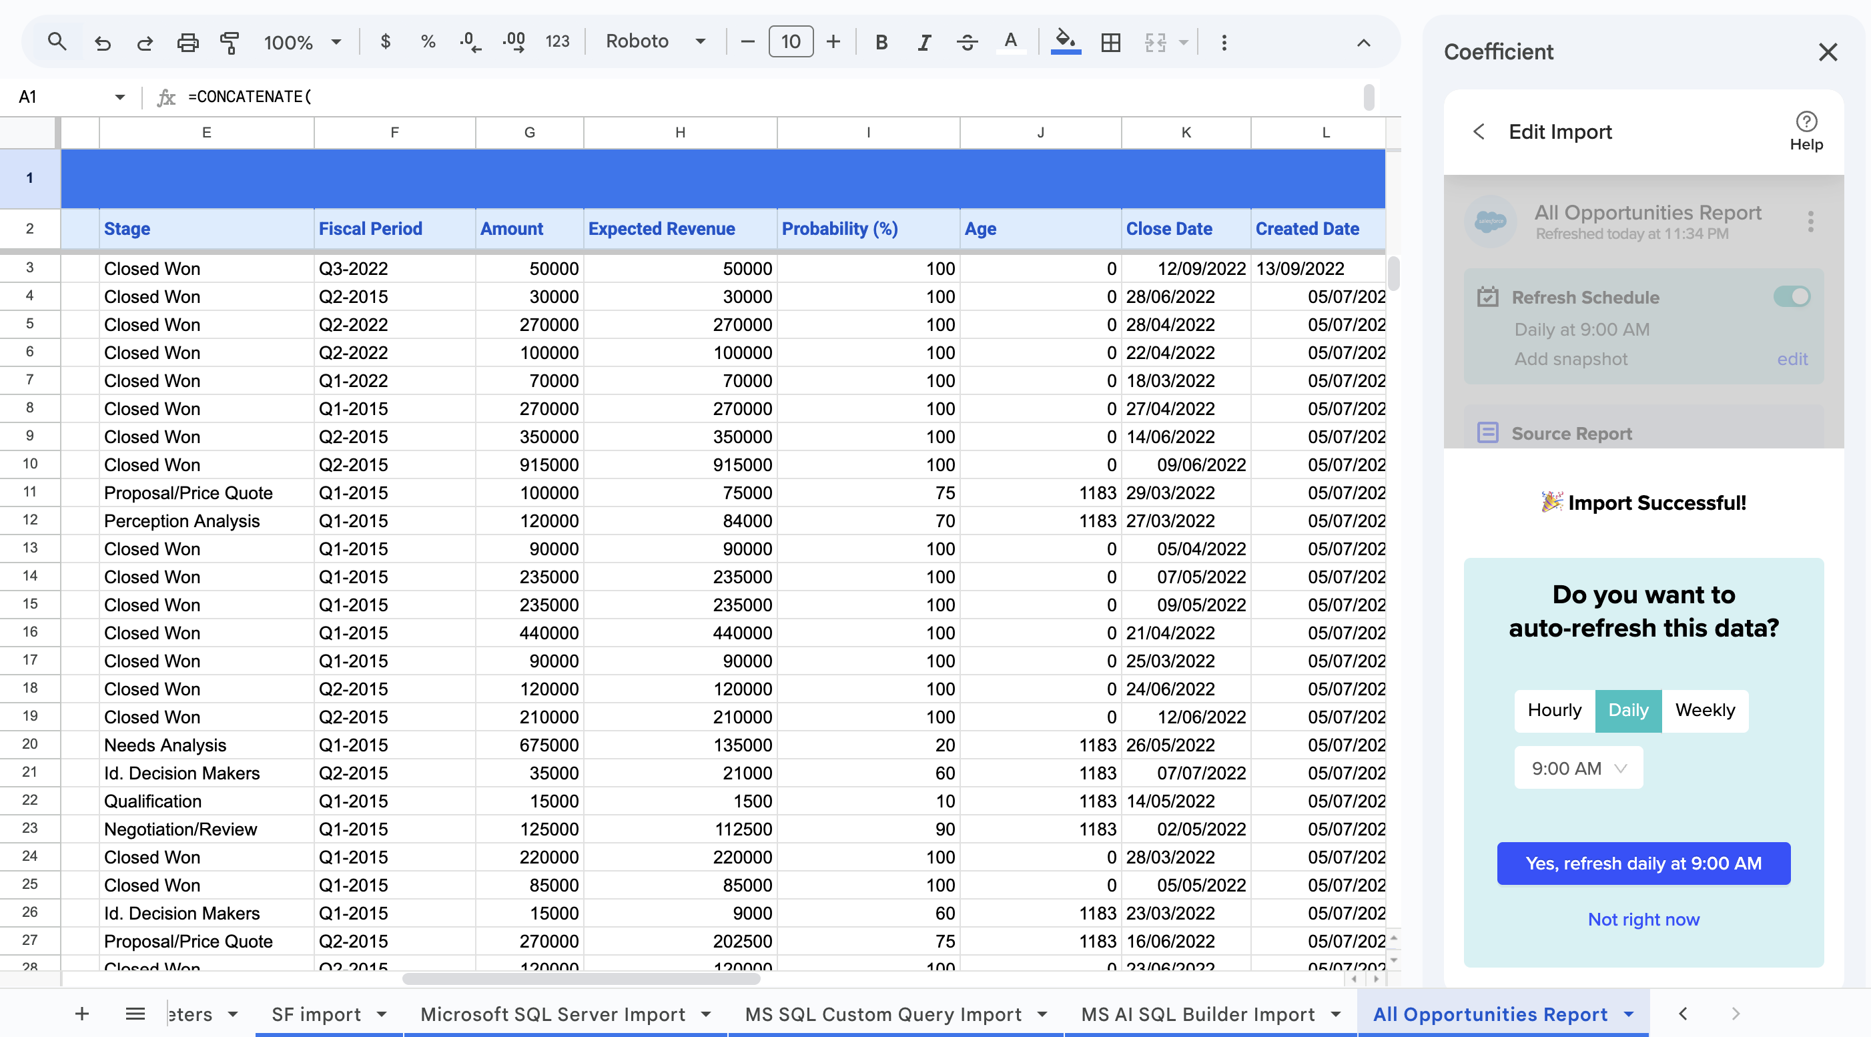Switch refresh frequency to Weekly

coord(1705,711)
